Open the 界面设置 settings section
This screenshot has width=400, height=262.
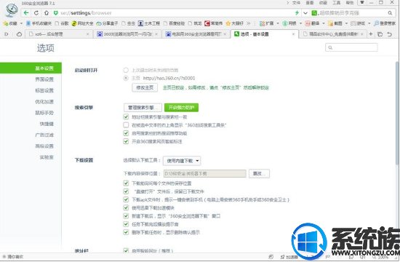click(x=44, y=79)
